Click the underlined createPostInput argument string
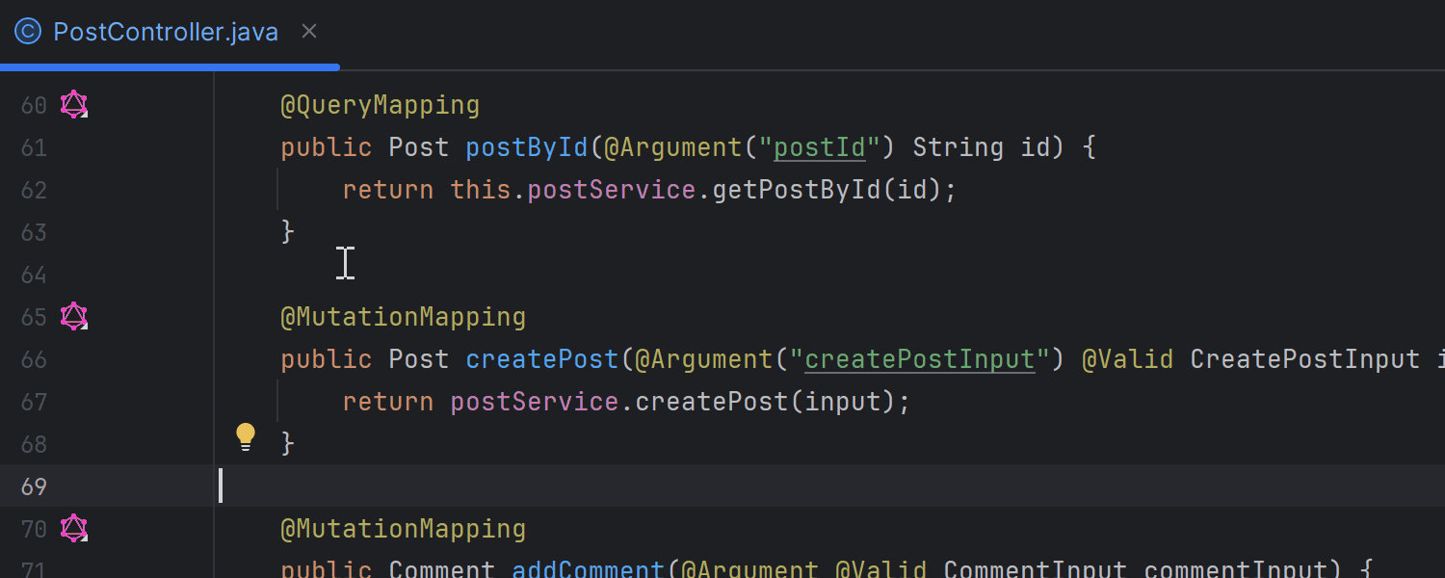Image resolution: width=1445 pixels, height=578 pixels. point(919,358)
